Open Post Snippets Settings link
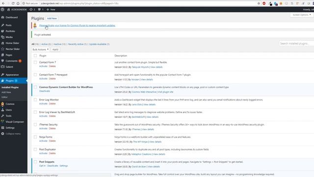This screenshot has height=177, width=314. tap(64, 166)
